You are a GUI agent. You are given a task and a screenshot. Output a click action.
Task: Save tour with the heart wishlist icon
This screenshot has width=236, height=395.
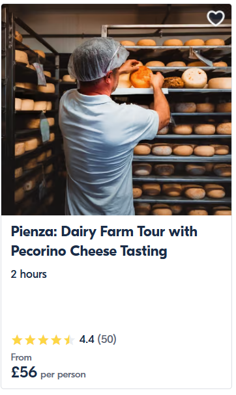click(x=216, y=18)
